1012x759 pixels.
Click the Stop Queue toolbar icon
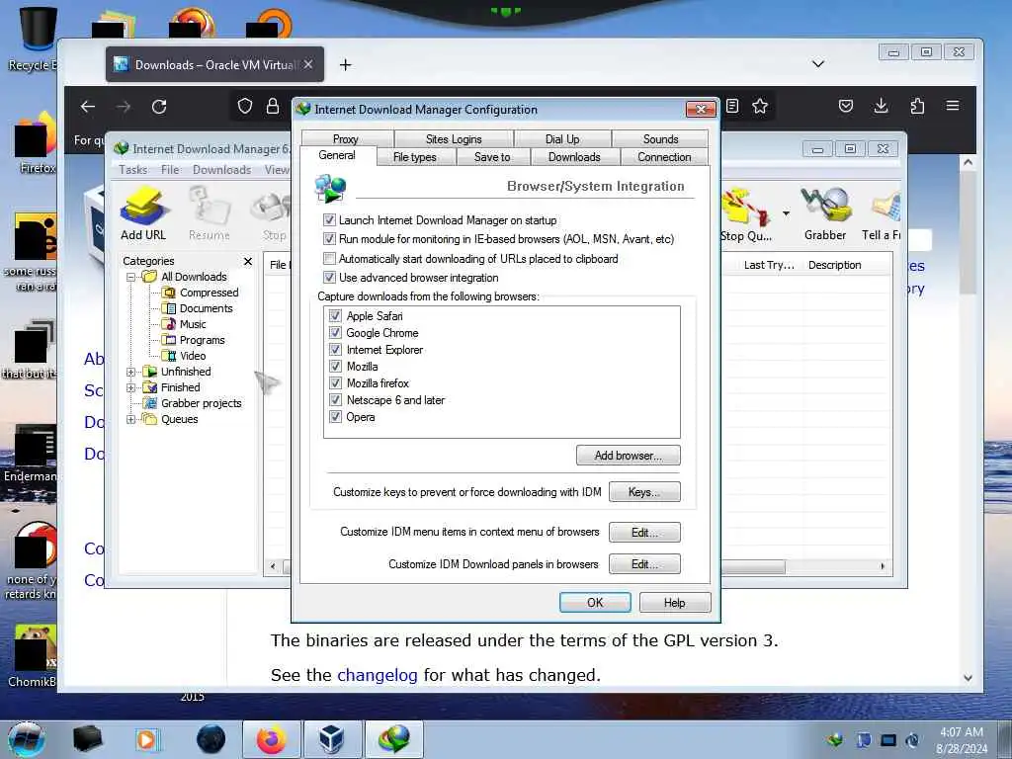(746, 213)
